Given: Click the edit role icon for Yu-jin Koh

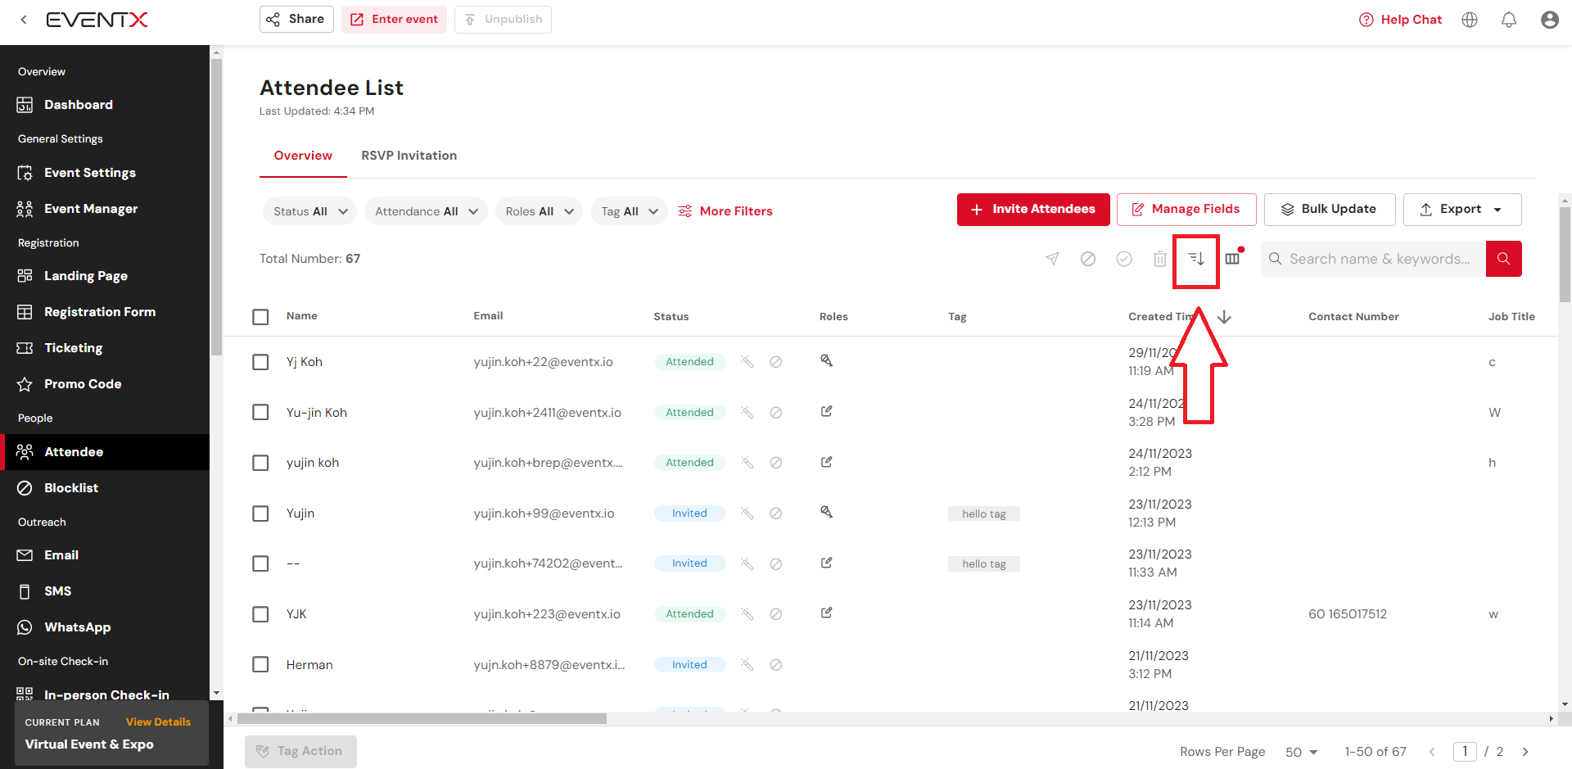Looking at the screenshot, I should coord(826,411).
